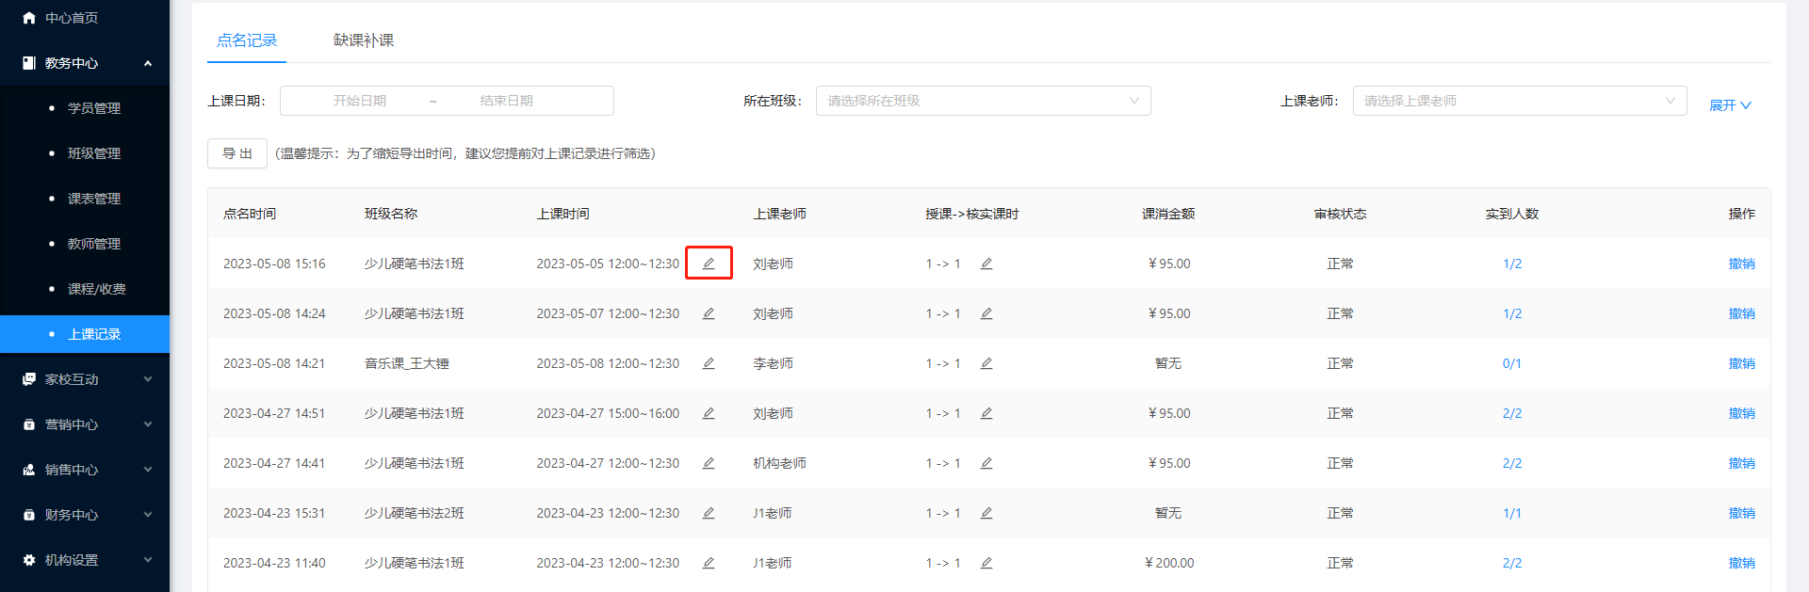Edit class hours in 2023-05-08 15:16 row

coord(986,264)
